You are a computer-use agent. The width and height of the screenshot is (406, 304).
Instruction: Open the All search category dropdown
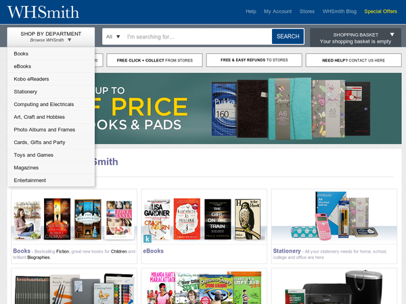pos(113,36)
